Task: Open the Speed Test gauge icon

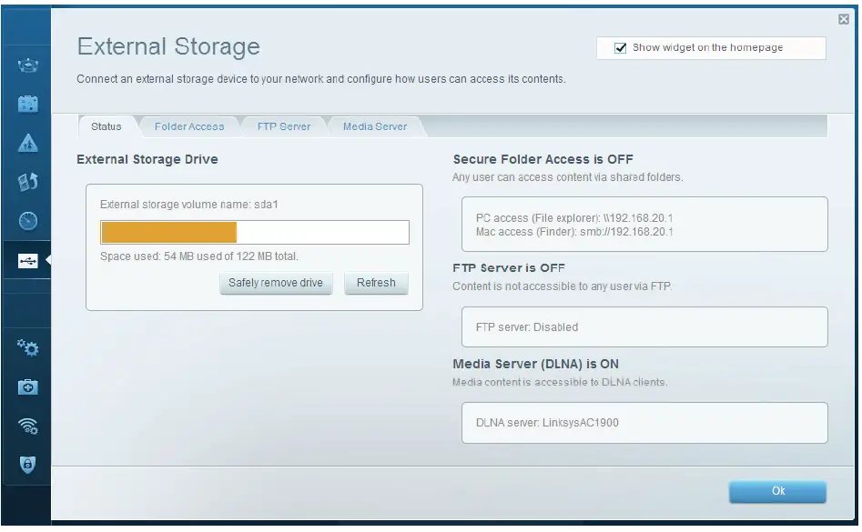Action: (x=27, y=221)
